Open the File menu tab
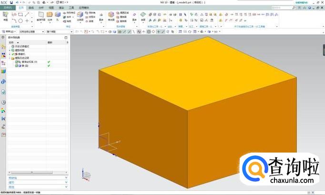Viewport: 325px width, 195px height. (x=8, y=8)
